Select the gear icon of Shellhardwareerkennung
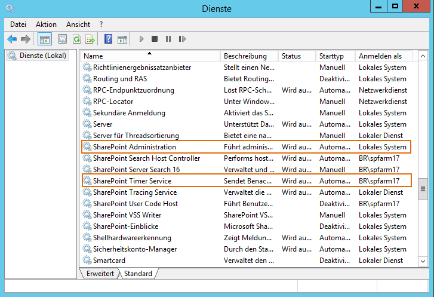Viewport: 434px width, 297px height. (x=87, y=237)
